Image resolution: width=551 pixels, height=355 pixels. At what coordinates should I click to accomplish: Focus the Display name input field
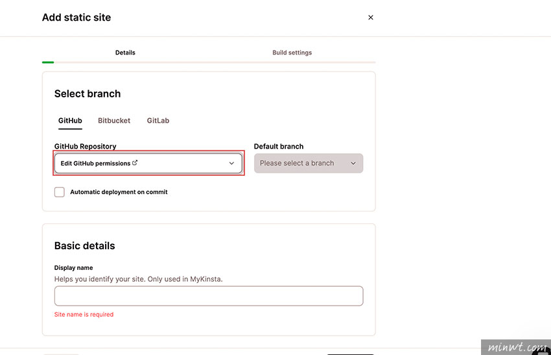tap(209, 296)
